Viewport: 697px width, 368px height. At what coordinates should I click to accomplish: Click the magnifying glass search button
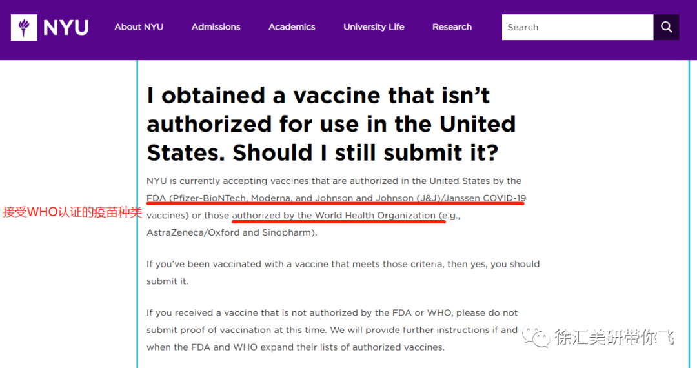coord(666,28)
